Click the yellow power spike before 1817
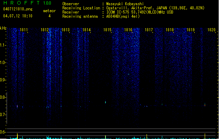This screenshot has width=219, height=139. coord(147,136)
